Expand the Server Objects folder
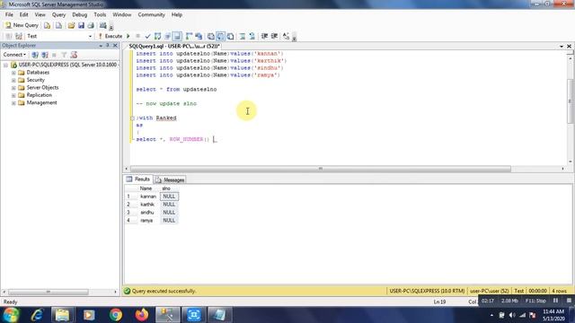This screenshot has height=323, width=575. pyautogui.click(x=13, y=88)
